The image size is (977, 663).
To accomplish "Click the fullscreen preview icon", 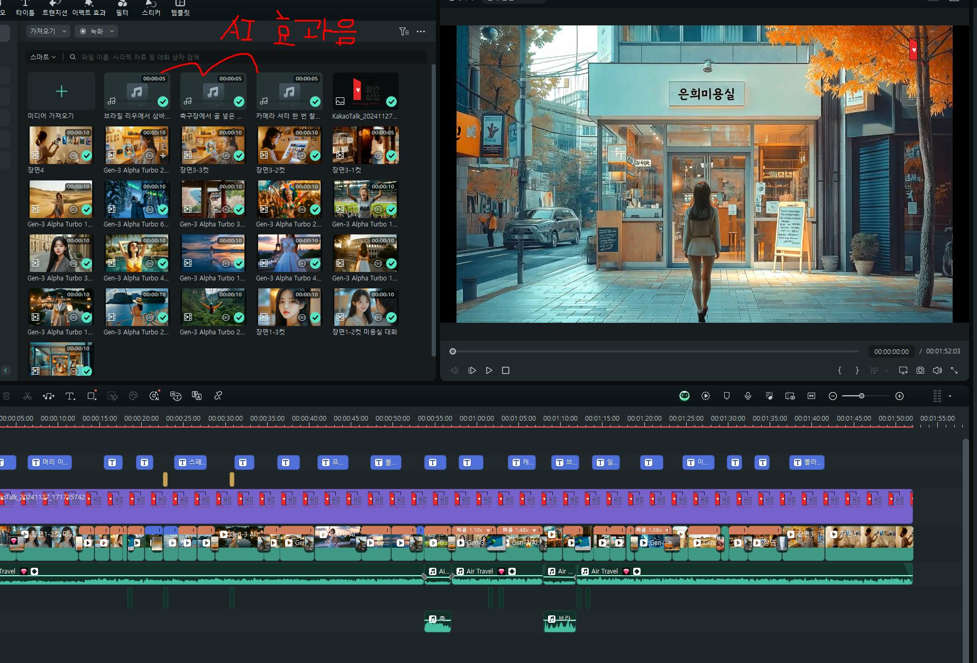I will [954, 370].
